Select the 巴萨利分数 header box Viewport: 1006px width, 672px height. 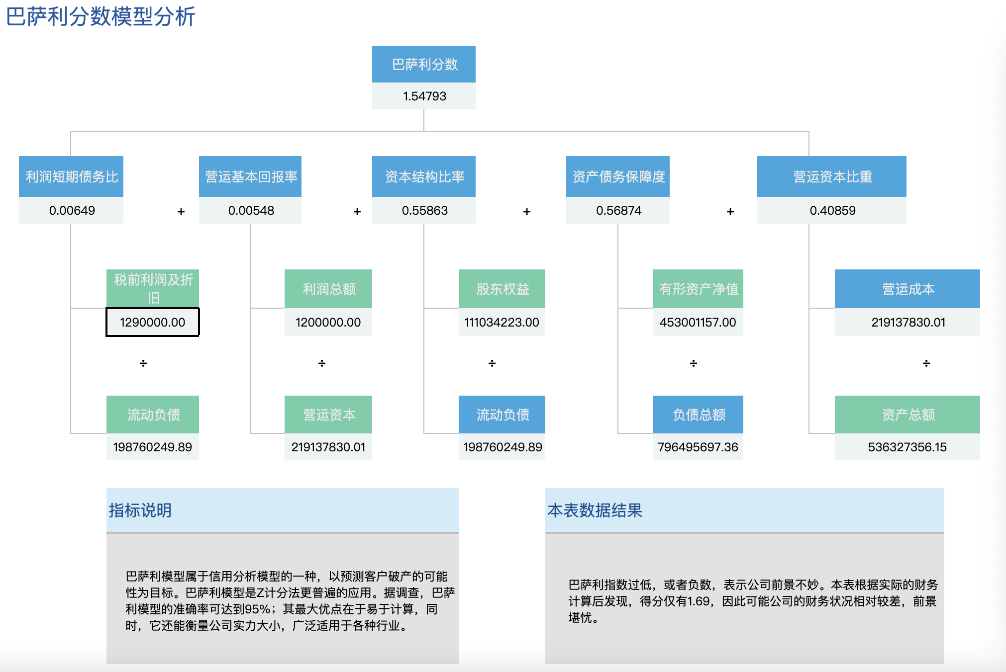pyautogui.click(x=424, y=64)
